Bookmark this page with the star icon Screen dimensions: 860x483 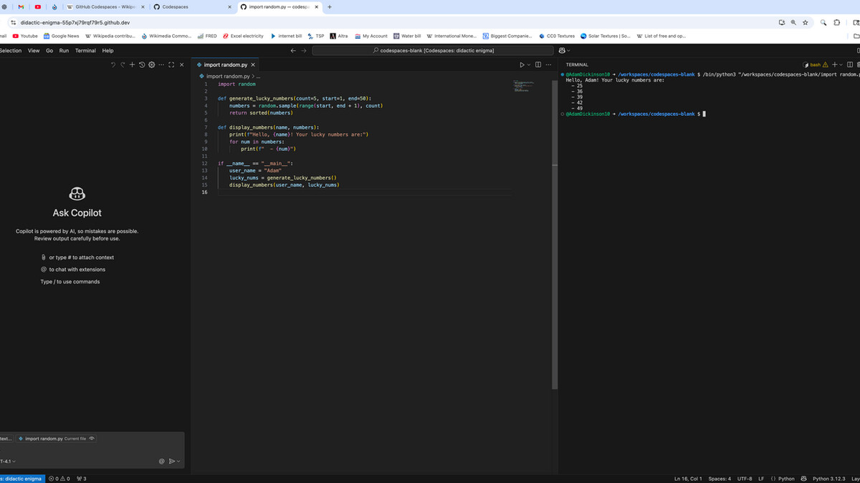[806, 22]
